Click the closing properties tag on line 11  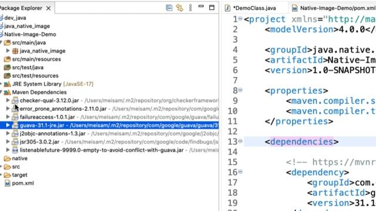click(x=299, y=121)
